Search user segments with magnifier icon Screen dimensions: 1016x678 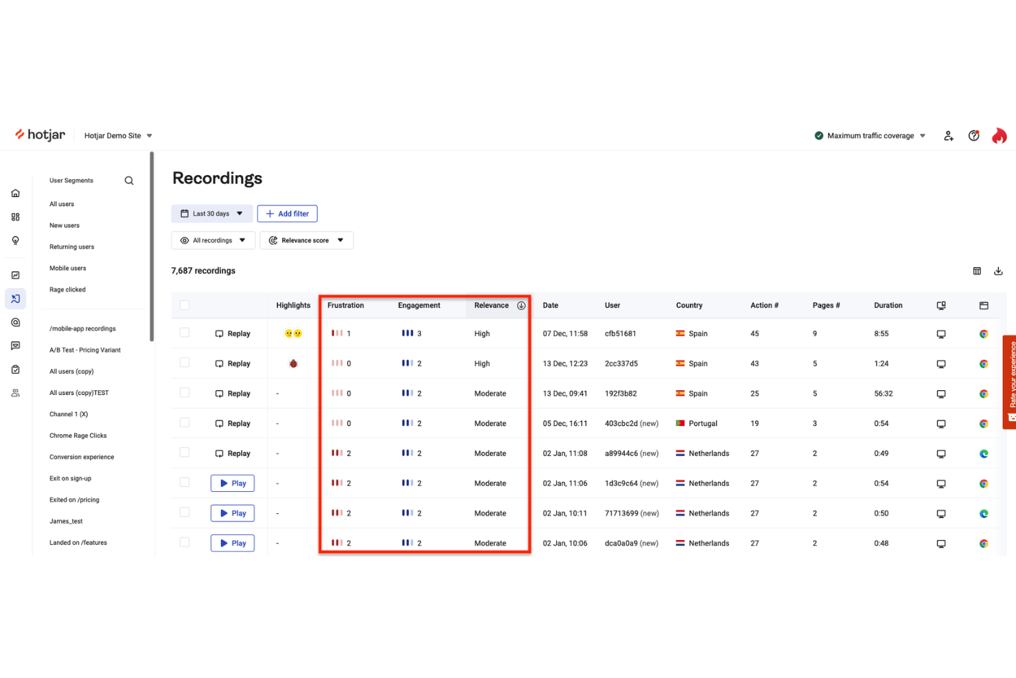point(129,181)
